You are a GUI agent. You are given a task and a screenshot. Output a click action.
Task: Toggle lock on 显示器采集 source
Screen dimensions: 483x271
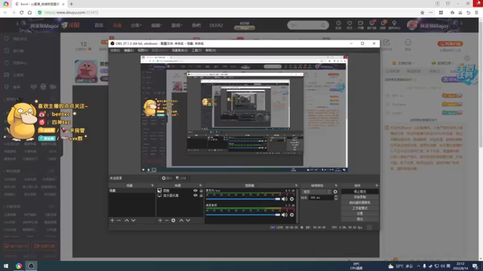201,195
